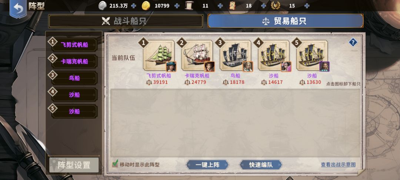This screenshot has width=400, height=180.
Task: Select 鸟船 in slot 3 list
Action: tap(74, 78)
